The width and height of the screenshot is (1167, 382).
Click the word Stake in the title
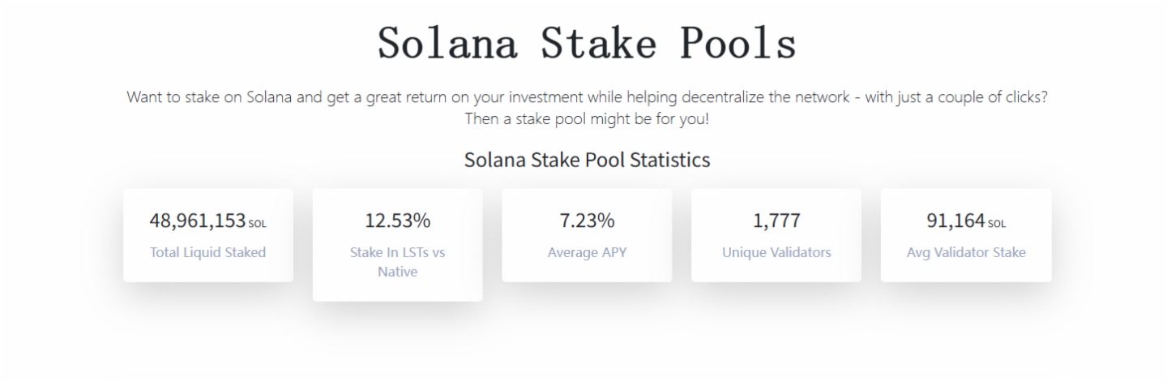[599, 43]
